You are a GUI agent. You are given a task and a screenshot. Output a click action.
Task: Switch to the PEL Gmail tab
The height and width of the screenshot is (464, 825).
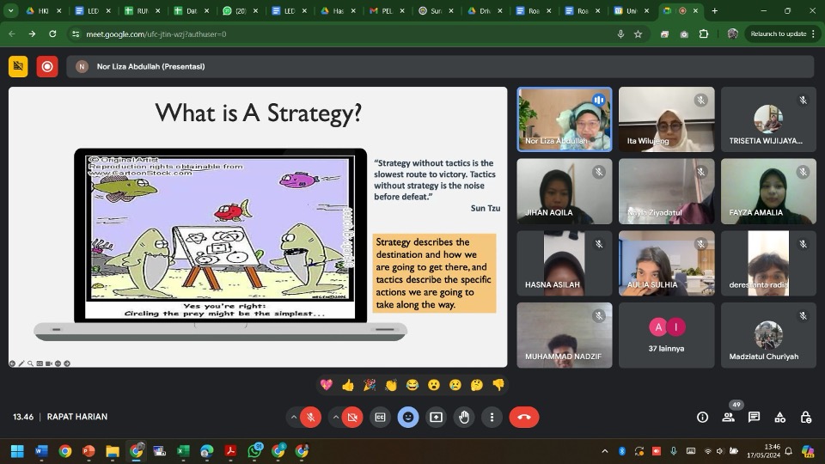(386, 10)
